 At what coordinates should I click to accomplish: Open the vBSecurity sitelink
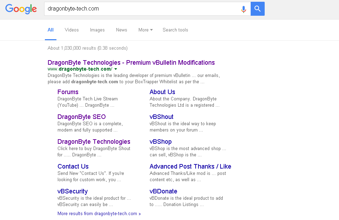73,191
